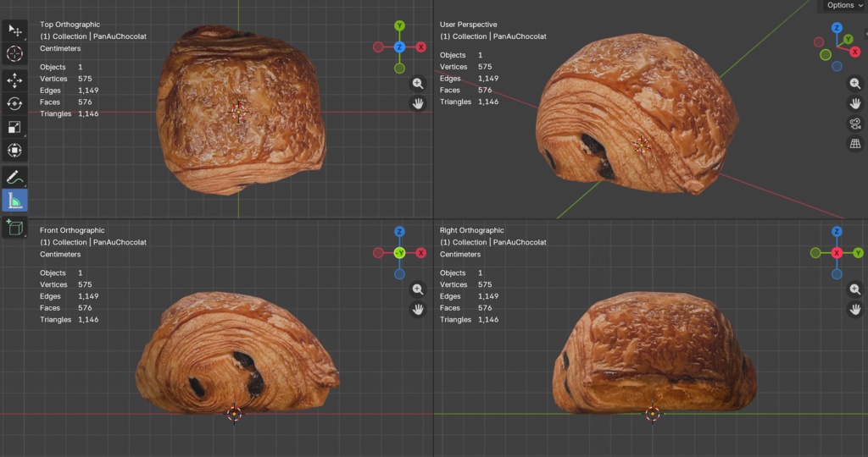Image resolution: width=868 pixels, height=457 pixels.
Task: Click the active Measure tool
Action: tap(14, 201)
